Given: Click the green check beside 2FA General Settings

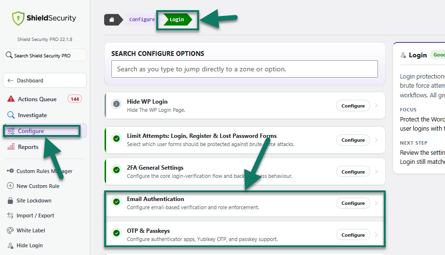Looking at the screenshot, I should click(116, 170).
